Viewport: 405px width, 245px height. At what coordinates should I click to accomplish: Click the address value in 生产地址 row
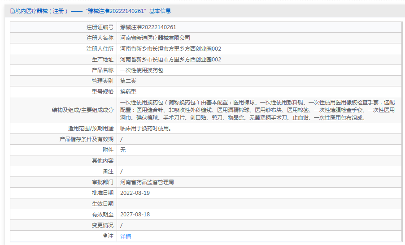tap(170, 60)
